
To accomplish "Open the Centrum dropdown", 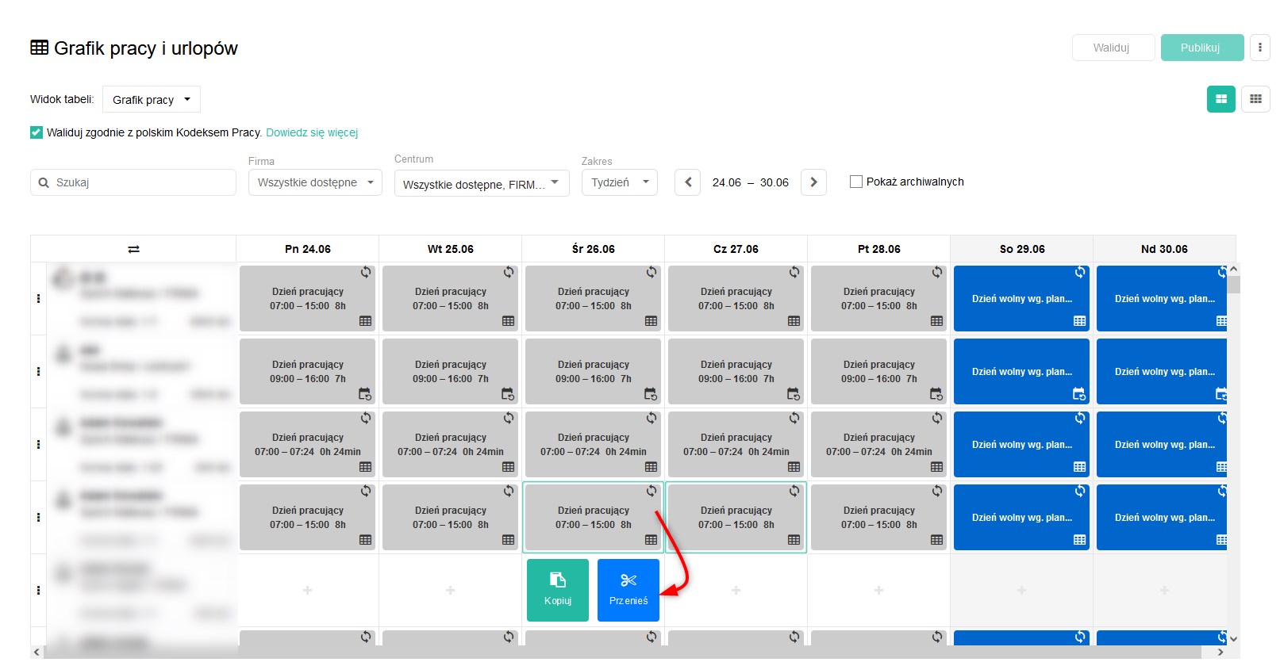I will coord(482,183).
